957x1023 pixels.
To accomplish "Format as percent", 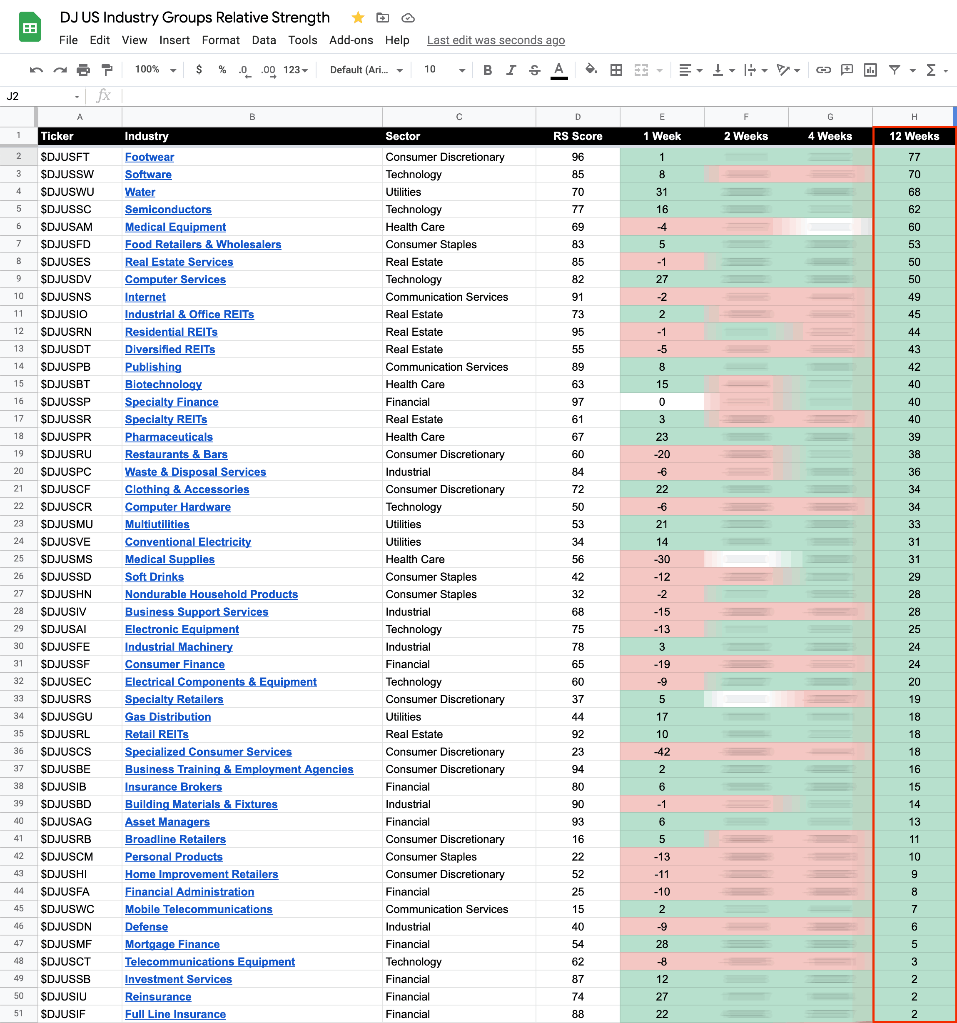I will 222,70.
